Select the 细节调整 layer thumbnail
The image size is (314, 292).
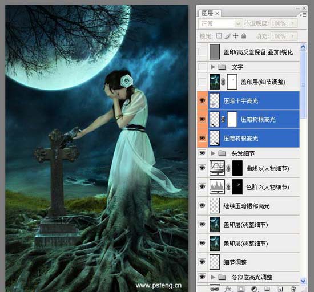215,262
